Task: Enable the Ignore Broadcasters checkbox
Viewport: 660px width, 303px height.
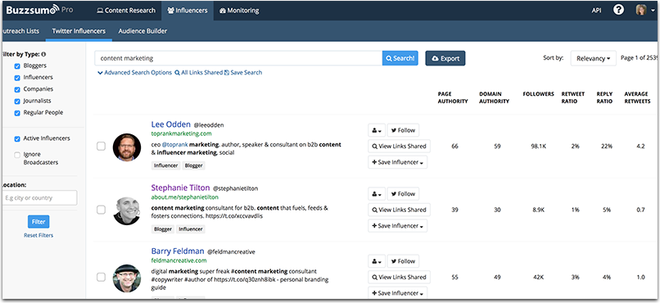Action: click(17, 155)
